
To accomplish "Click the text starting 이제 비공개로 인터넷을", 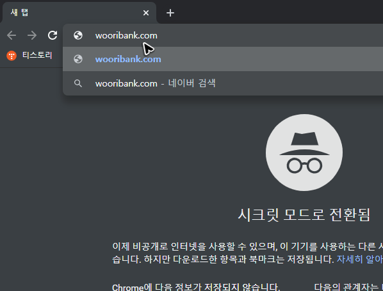I will (x=247, y=253).
